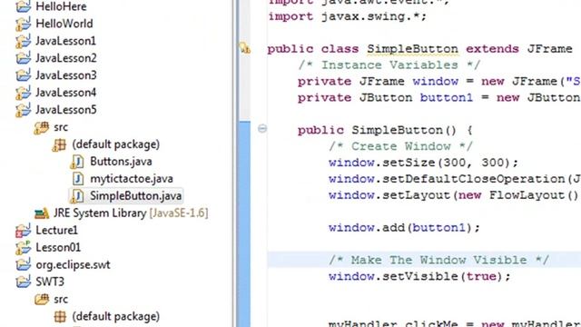Click the 'Make The Window Visible' comment
Screen dimensions: 581x327
[x=438, y=261]
